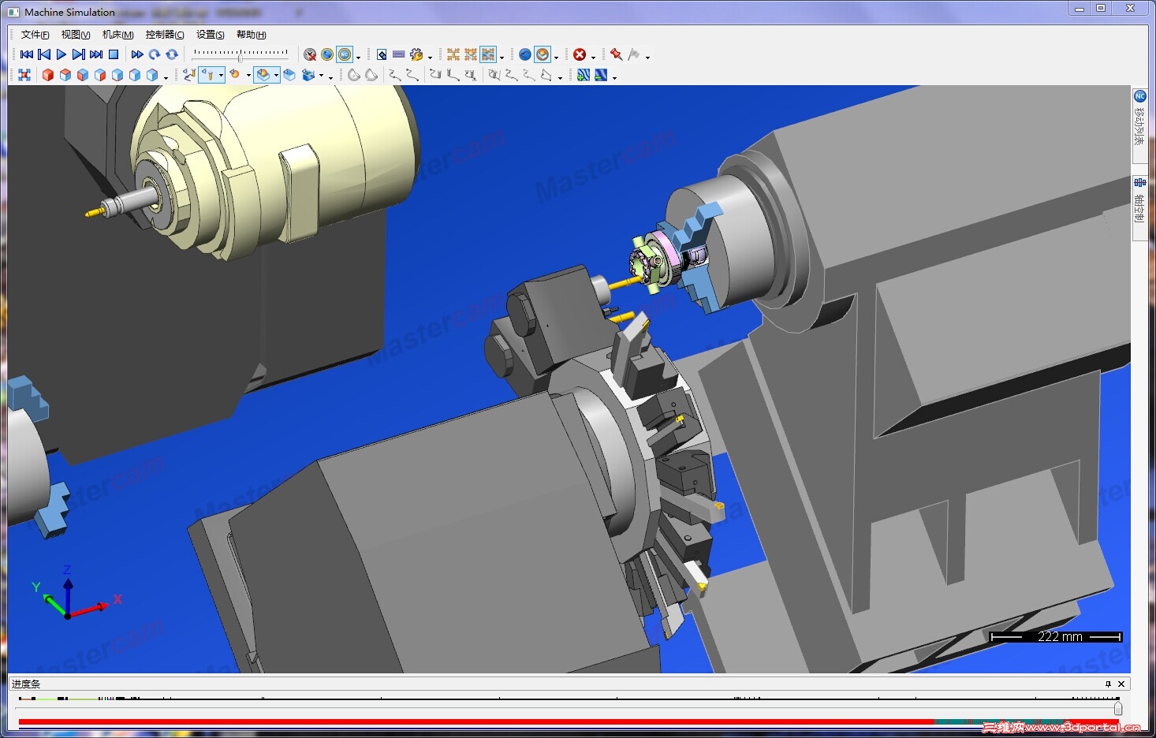Viewport: 1156px width, 738px height.
Task: Toggle the highlighted tool focus icon
Action: click(207, 75)
